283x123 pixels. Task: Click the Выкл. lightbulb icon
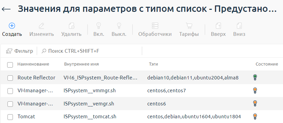coord(119,26)
